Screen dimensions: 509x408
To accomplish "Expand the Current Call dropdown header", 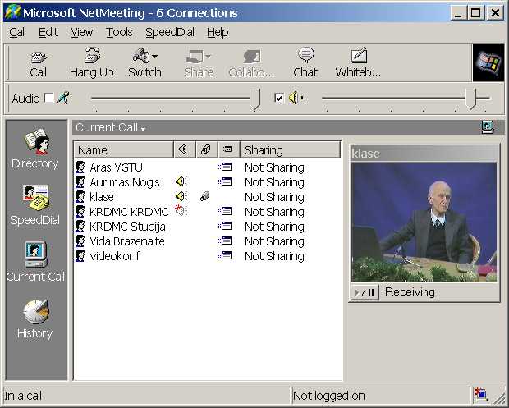I will click(143, 129).
